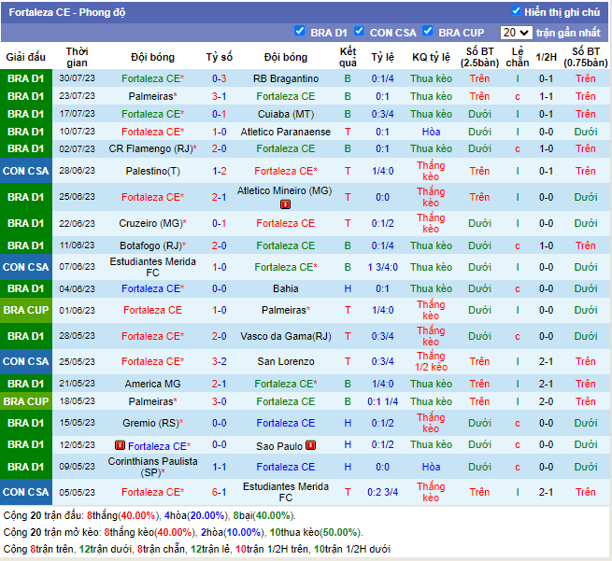Open the CR Flamengo (RJ) team link
Image resolution: width=612 pixels, height=561 pixels.
coord(149,148)
